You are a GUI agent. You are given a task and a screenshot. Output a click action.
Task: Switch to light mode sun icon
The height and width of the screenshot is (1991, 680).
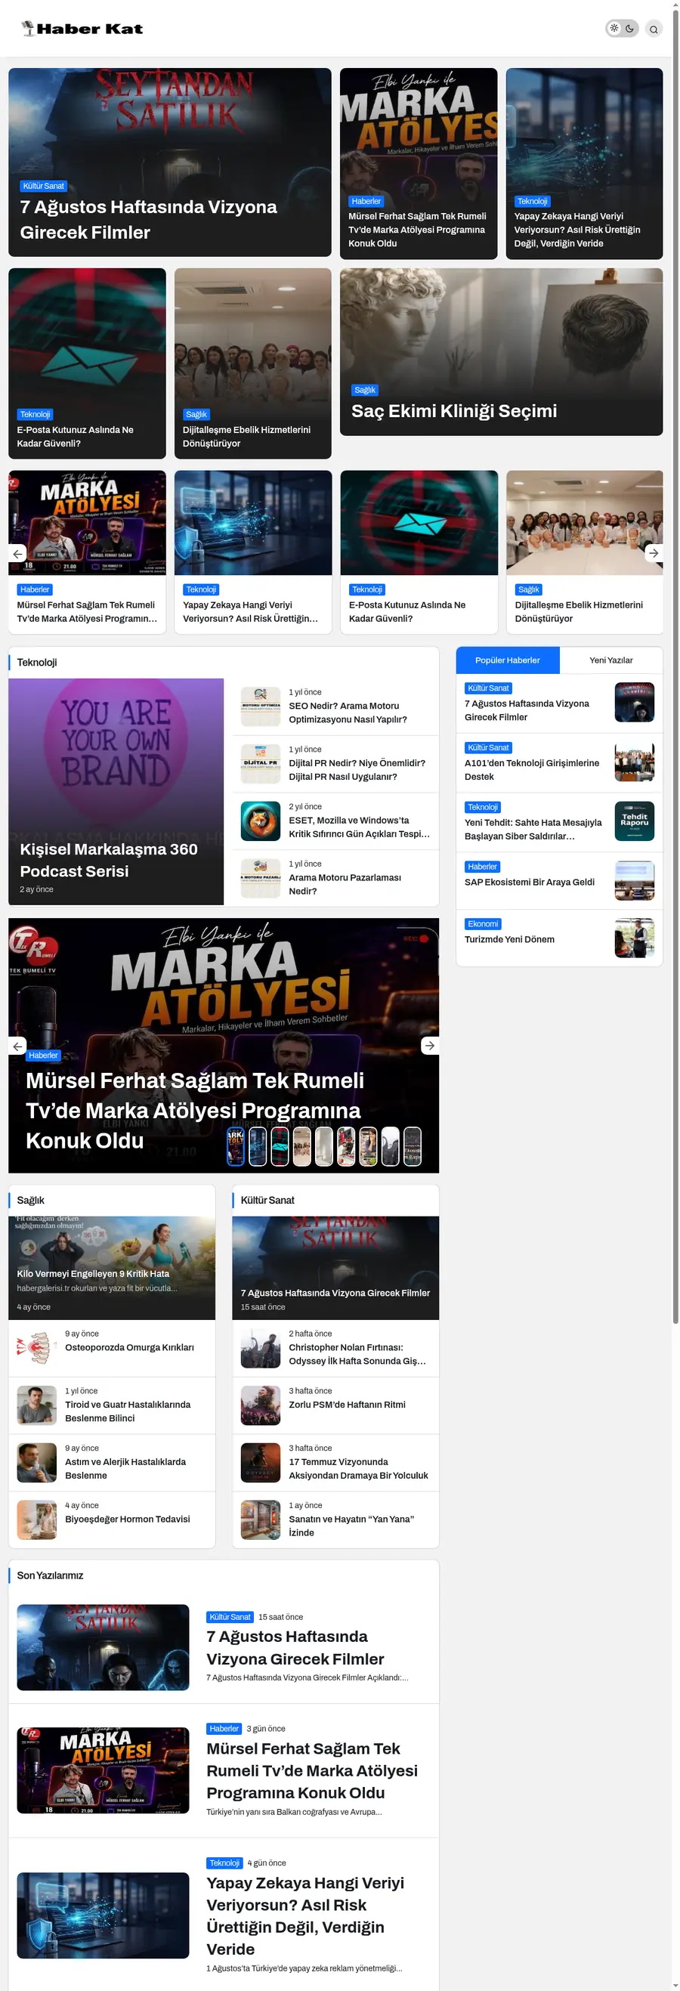(x=614, y=29)
